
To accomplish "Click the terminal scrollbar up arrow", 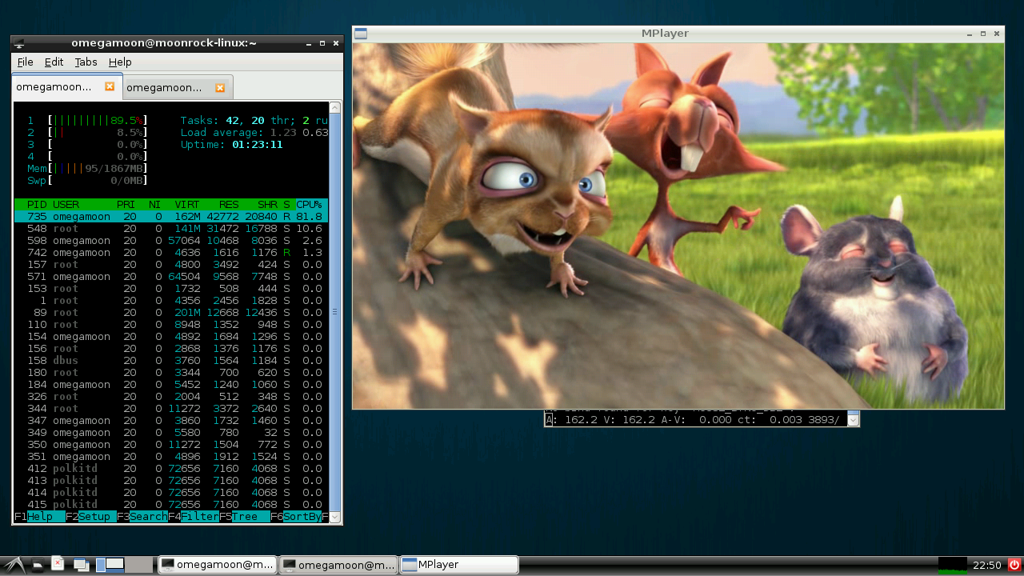I will pyautogui.click(x=335, y=107).
